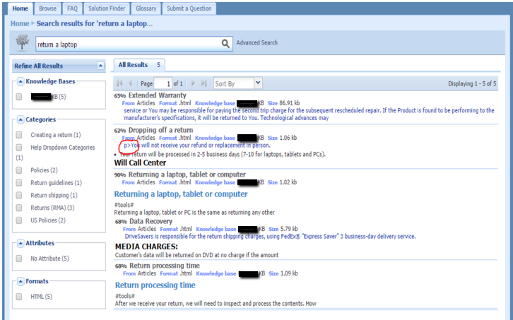Click the page number input box
Image resolution: width=513 pixels, height=320 pixels.
click(163, 83)
